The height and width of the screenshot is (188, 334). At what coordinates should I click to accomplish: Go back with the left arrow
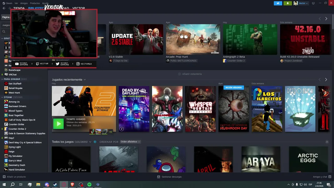coord(4,8)
